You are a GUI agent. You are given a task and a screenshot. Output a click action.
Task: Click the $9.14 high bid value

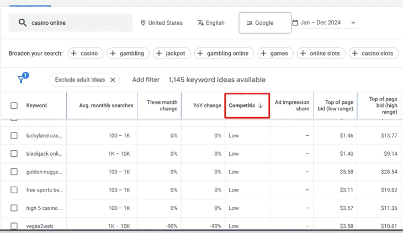click(390, 153)
